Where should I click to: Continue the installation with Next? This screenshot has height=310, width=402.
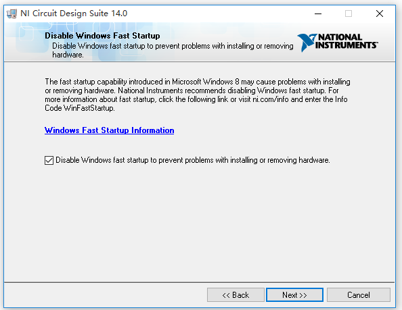coord(294,295)
